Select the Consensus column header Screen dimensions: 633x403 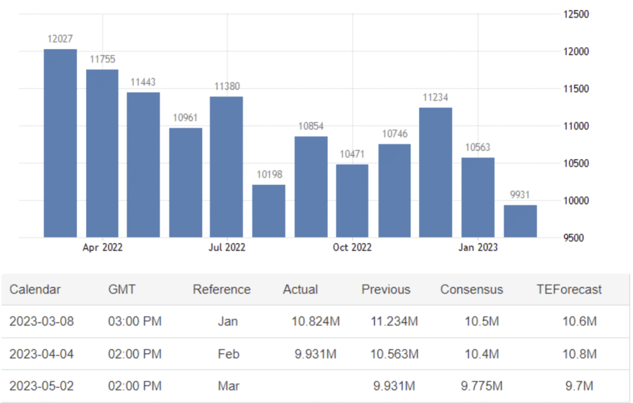[x=472, y=290]
